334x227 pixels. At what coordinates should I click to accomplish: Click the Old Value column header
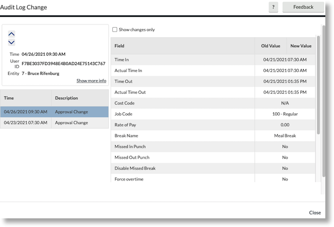(271, 46)
